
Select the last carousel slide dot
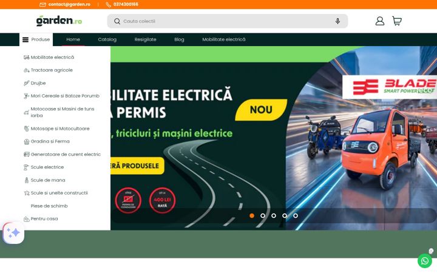click(x=296, y=215)
